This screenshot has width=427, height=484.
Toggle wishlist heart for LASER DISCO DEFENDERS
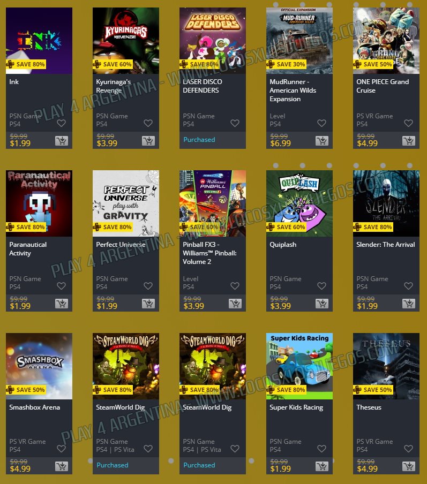click(x=235, y=123)
